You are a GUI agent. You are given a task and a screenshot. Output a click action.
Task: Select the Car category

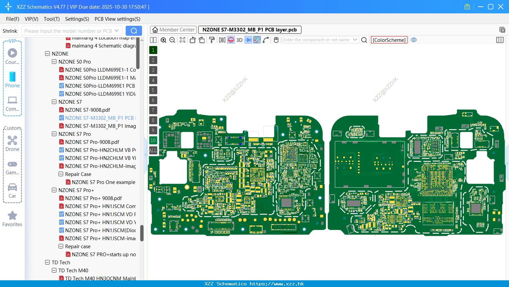pyautogui.click(x=12, y=191)
